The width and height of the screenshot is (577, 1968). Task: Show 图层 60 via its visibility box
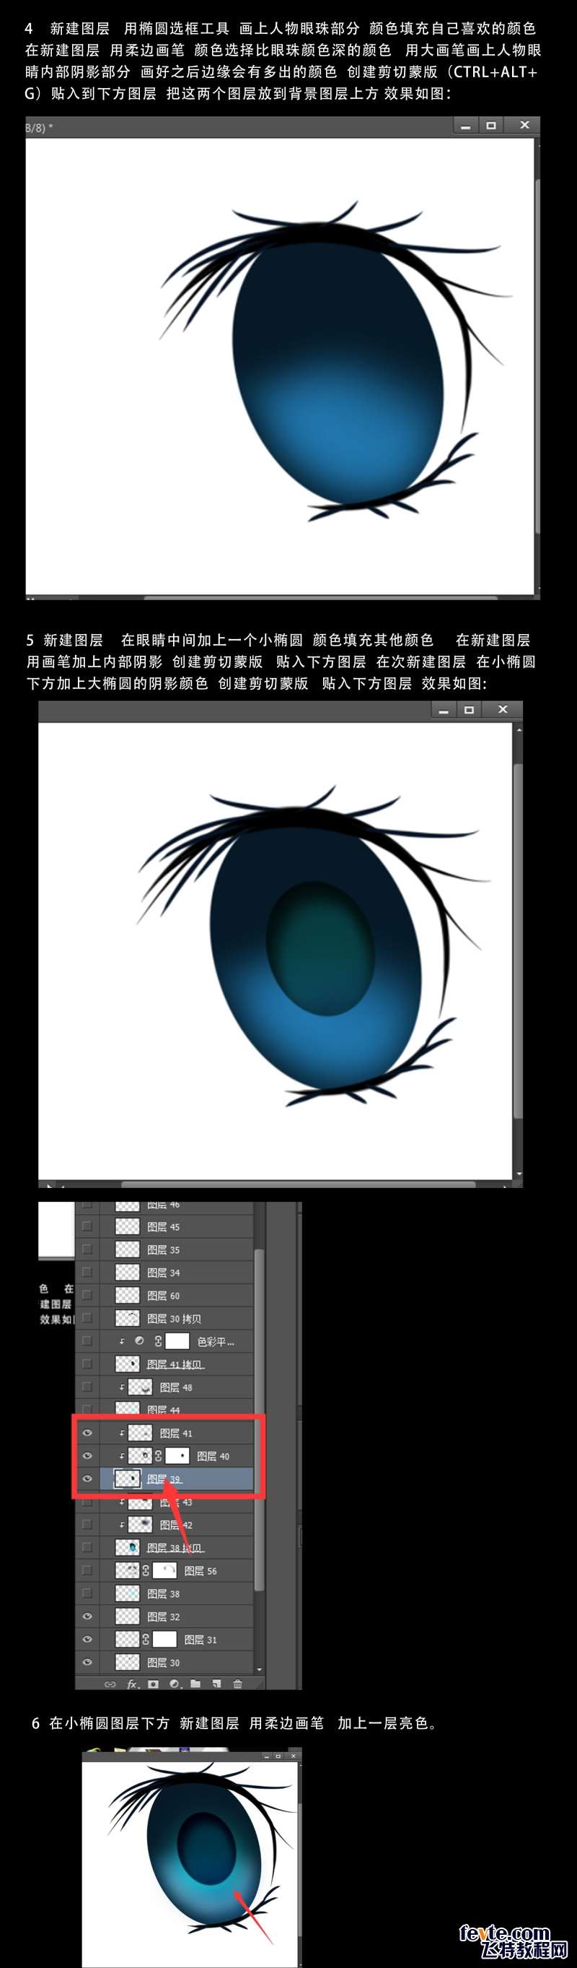point(87,1296)
